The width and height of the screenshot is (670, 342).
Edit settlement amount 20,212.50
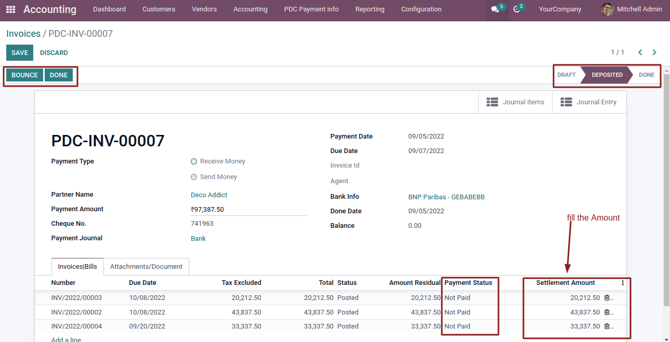(585, 298)
